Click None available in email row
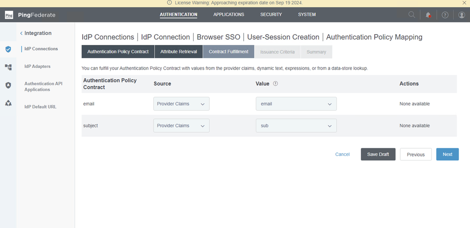 pos(414,104)
